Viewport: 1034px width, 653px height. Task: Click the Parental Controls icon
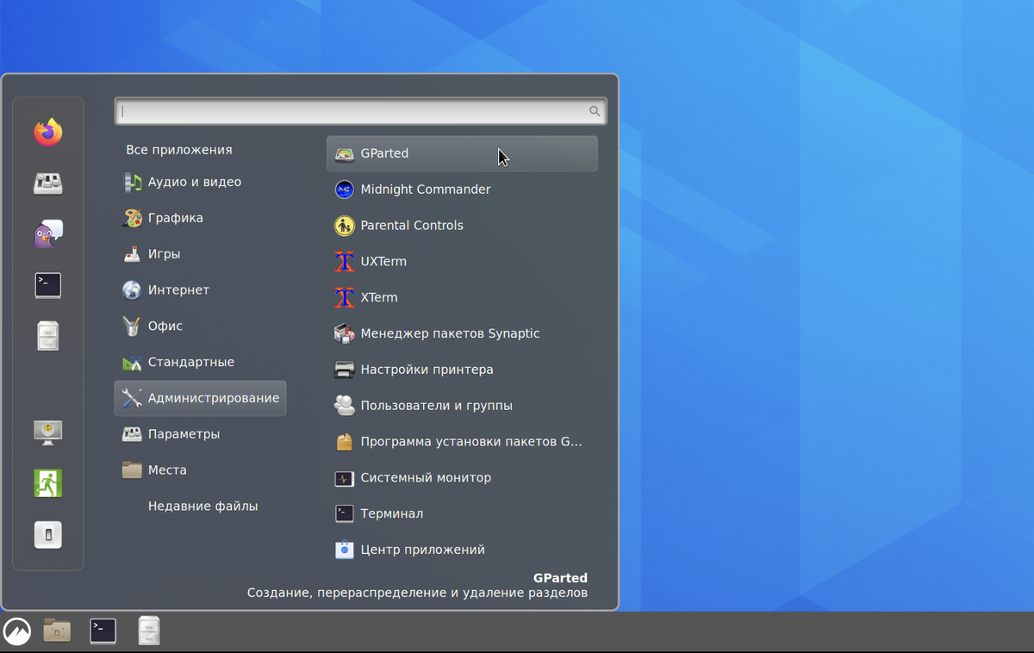345,226
